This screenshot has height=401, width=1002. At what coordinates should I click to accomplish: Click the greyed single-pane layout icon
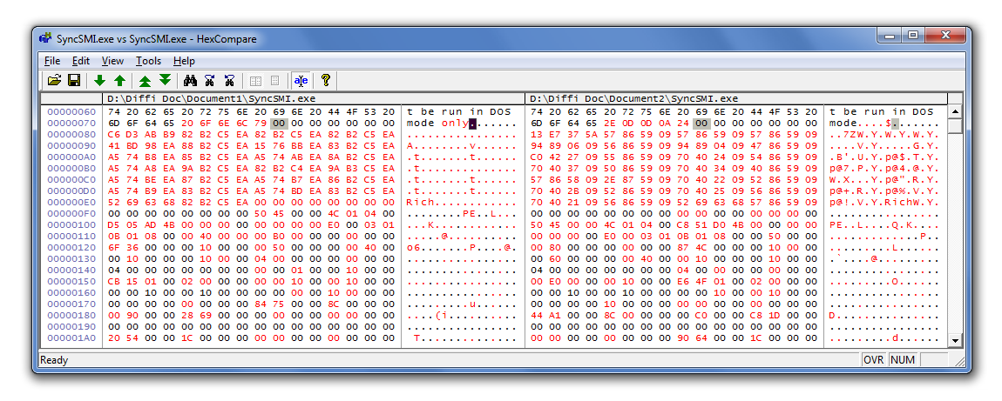coord(274,80)
